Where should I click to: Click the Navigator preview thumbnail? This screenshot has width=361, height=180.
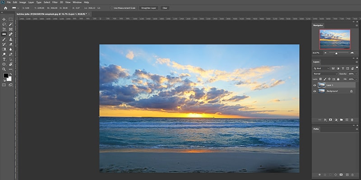[335, 39]
